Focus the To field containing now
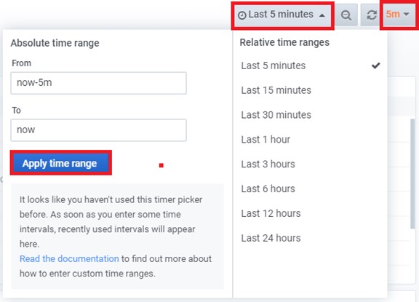This screenshot has width=419, height=302. point(99,130)
